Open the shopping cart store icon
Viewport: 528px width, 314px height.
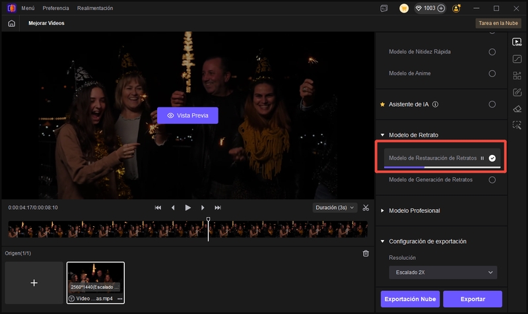coord(404,8)
